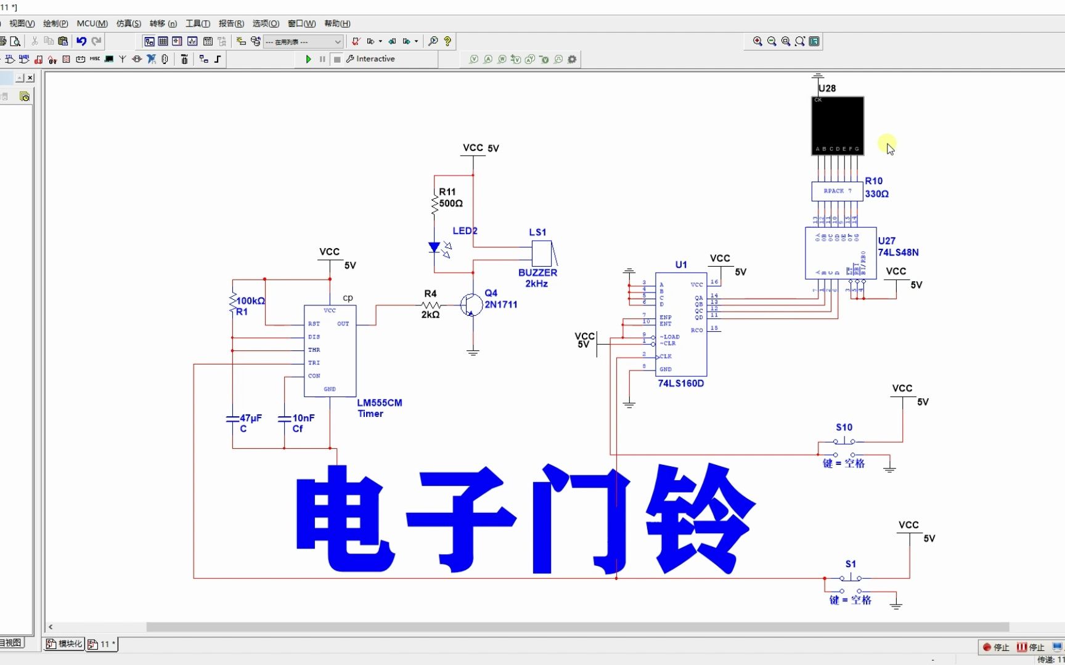Expand the second transfer icon's dropdown arrow
The image size is (1065, 665).
coord(417,41)
